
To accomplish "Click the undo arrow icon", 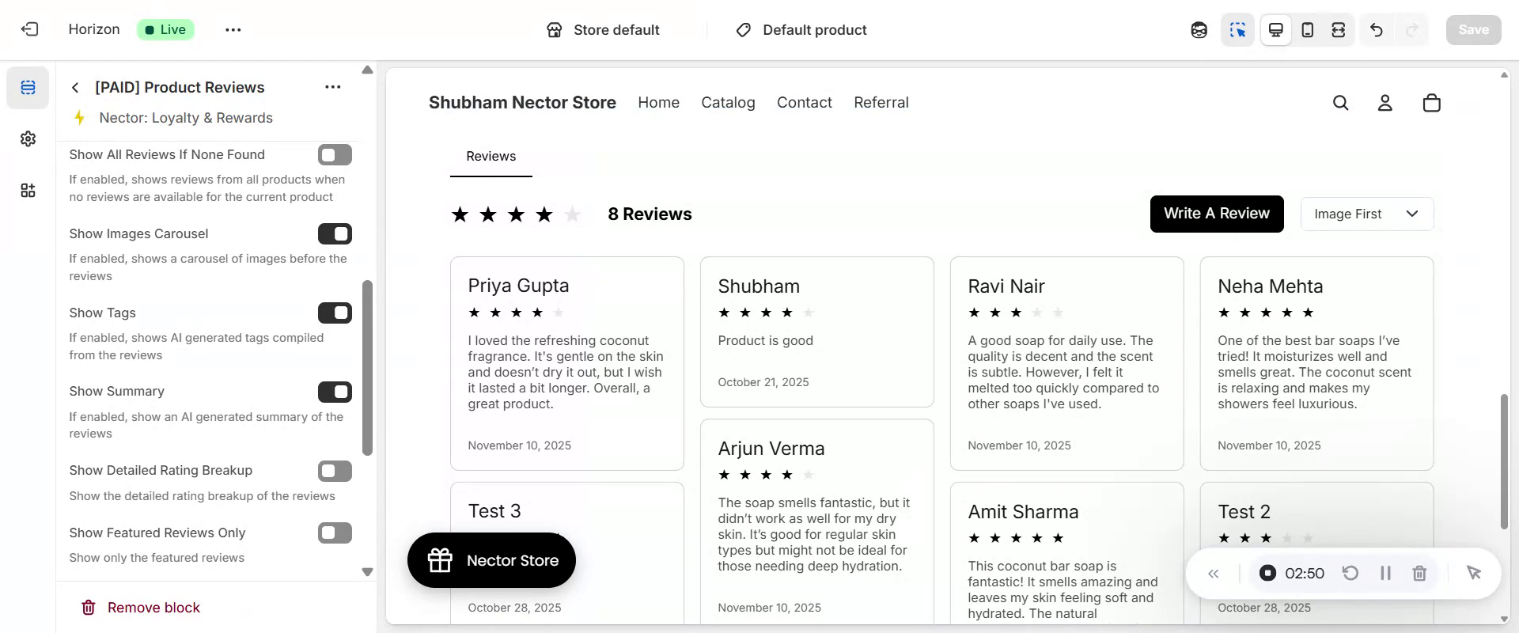I will (x=1377, y=30).
